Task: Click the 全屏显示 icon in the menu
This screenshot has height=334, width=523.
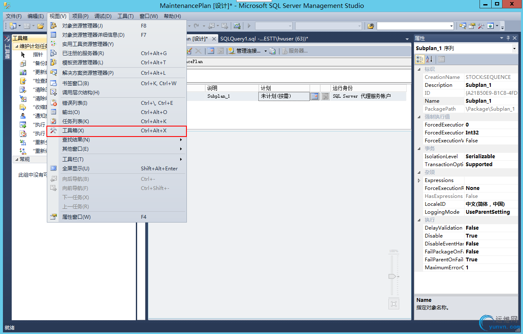Action: [54, 168]
